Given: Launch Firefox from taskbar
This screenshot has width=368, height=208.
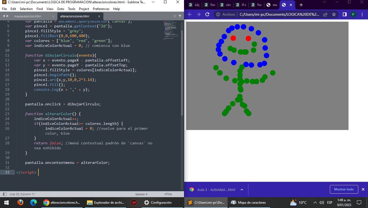Looking at the screenshot, I should click(20, 203).
